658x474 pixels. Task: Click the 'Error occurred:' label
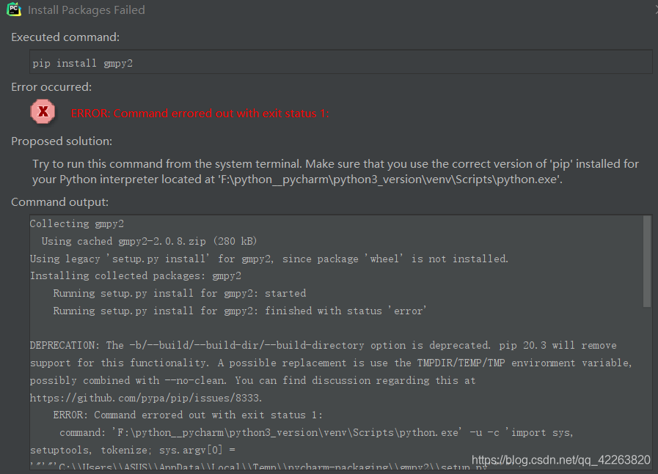[51, 87]
